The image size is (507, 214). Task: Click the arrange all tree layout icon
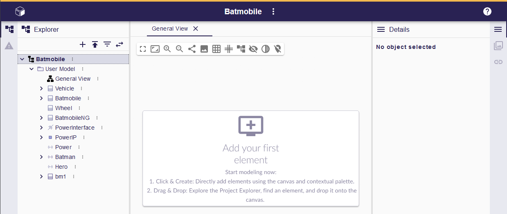point(241,49)
